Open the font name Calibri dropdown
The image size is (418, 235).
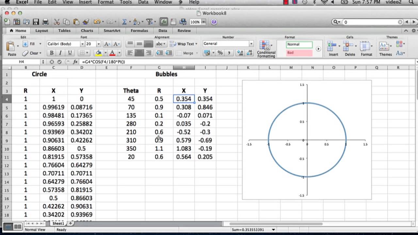[x=82, y=44]
